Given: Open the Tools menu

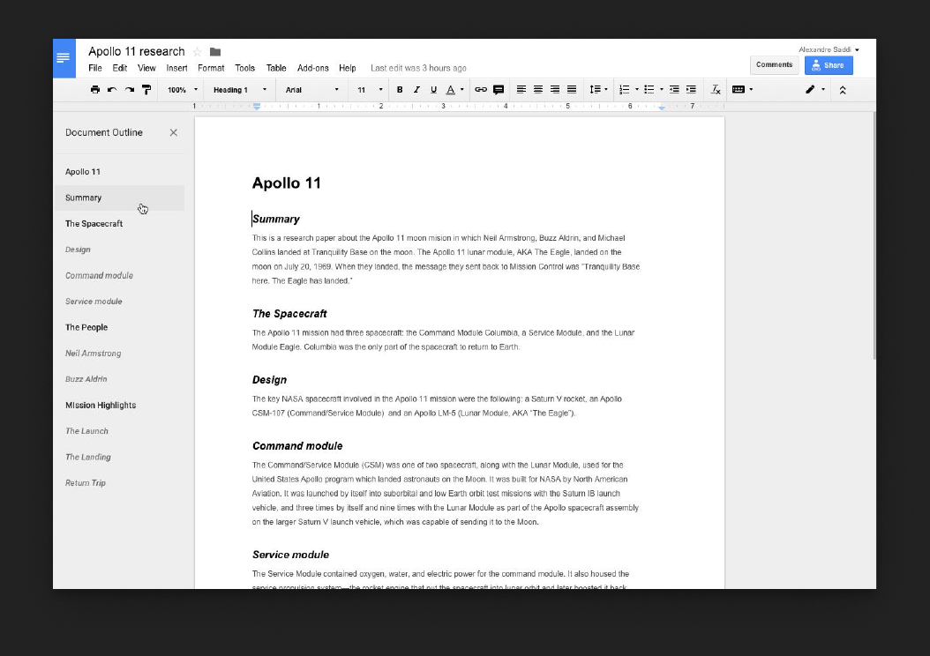Looking at the screenshot, I should pos(245,68).
